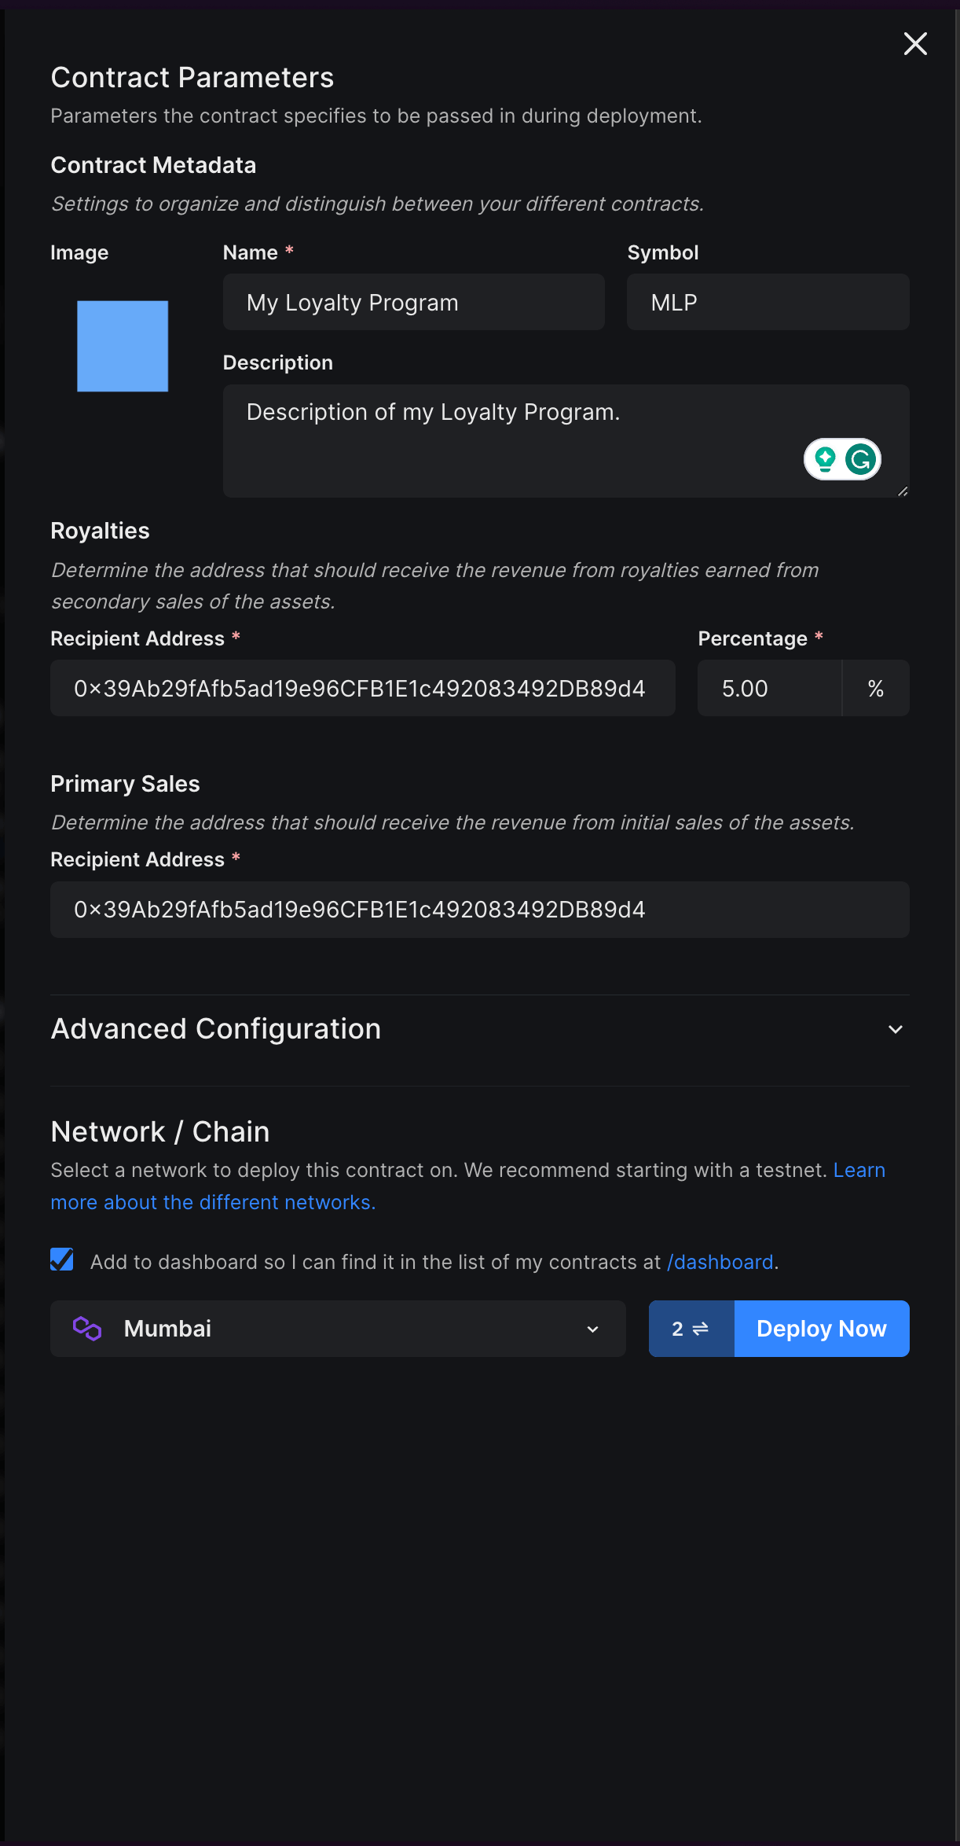Image resolution: width=960 pixels, height=1846 pixels.
Task: Dismiss the Contract Parameters dialog
Action: 914,44
